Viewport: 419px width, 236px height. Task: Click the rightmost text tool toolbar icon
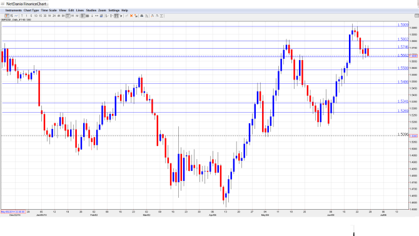[161, 16]
